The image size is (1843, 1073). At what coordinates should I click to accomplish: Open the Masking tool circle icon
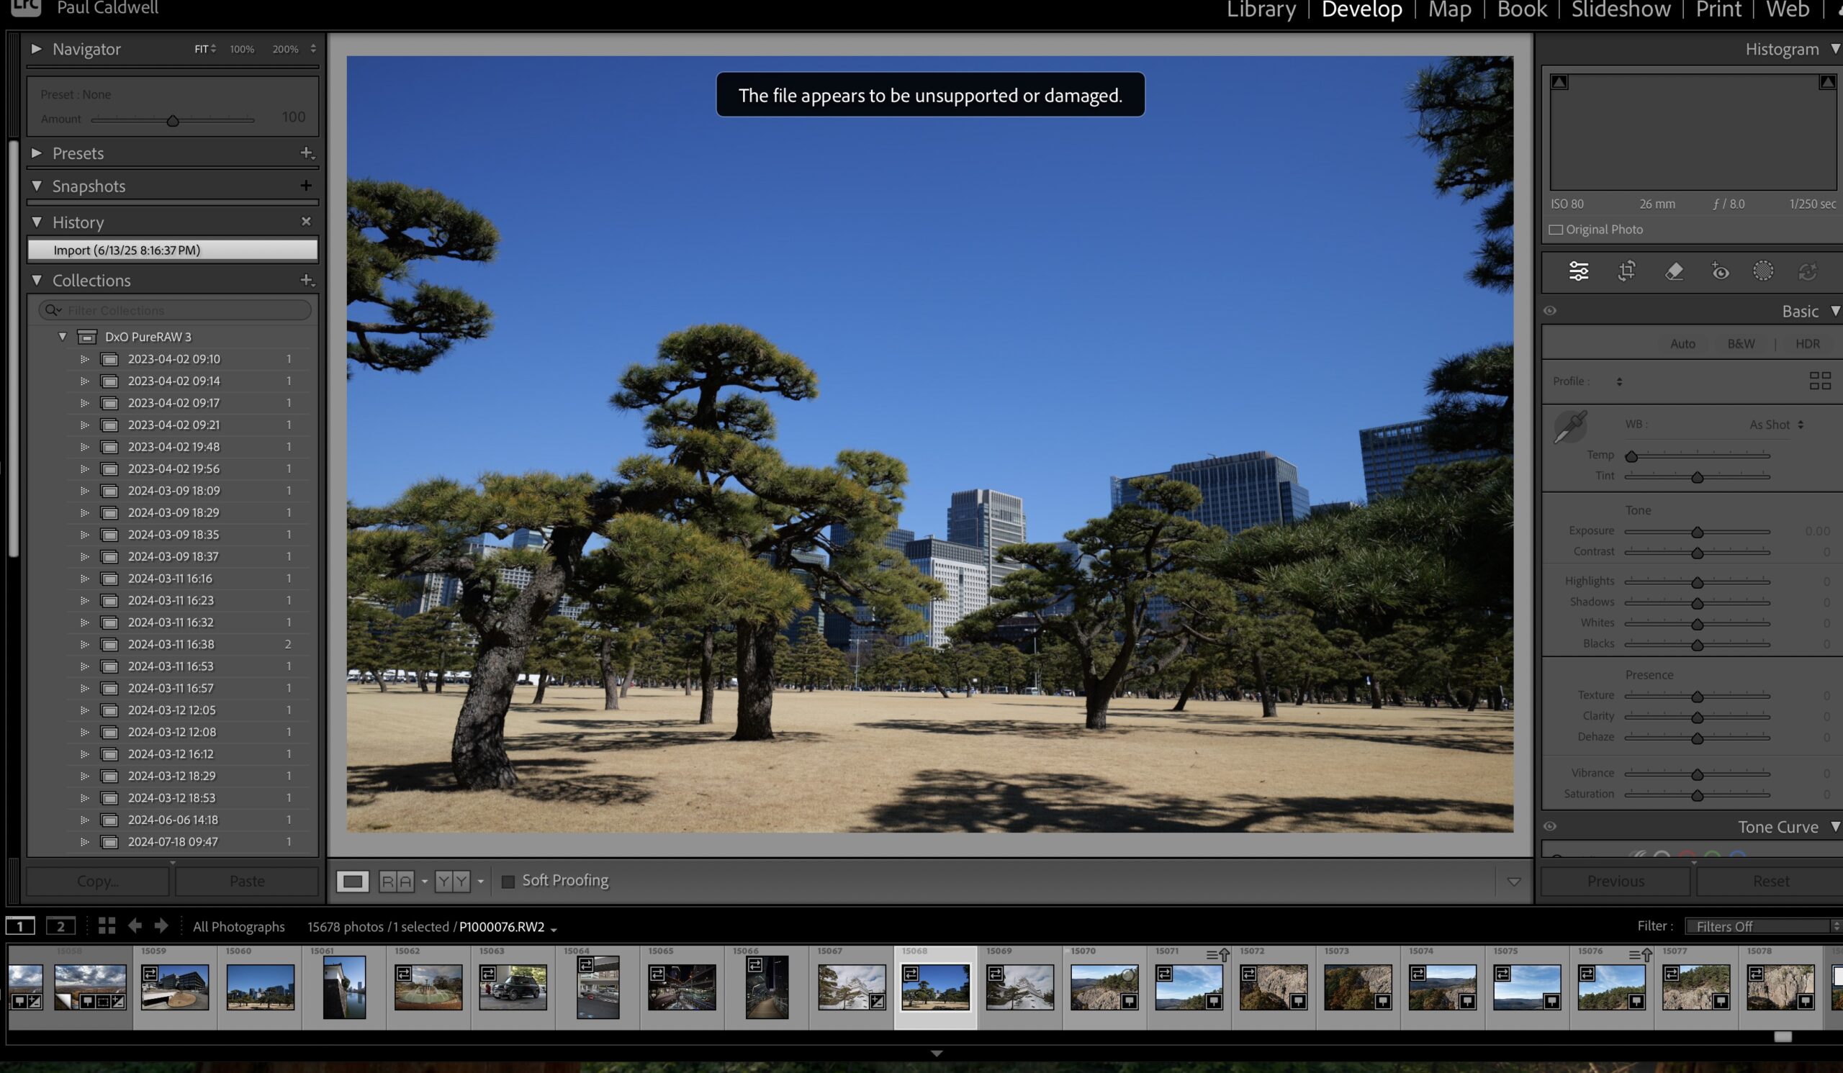[x=1763, y=271]
